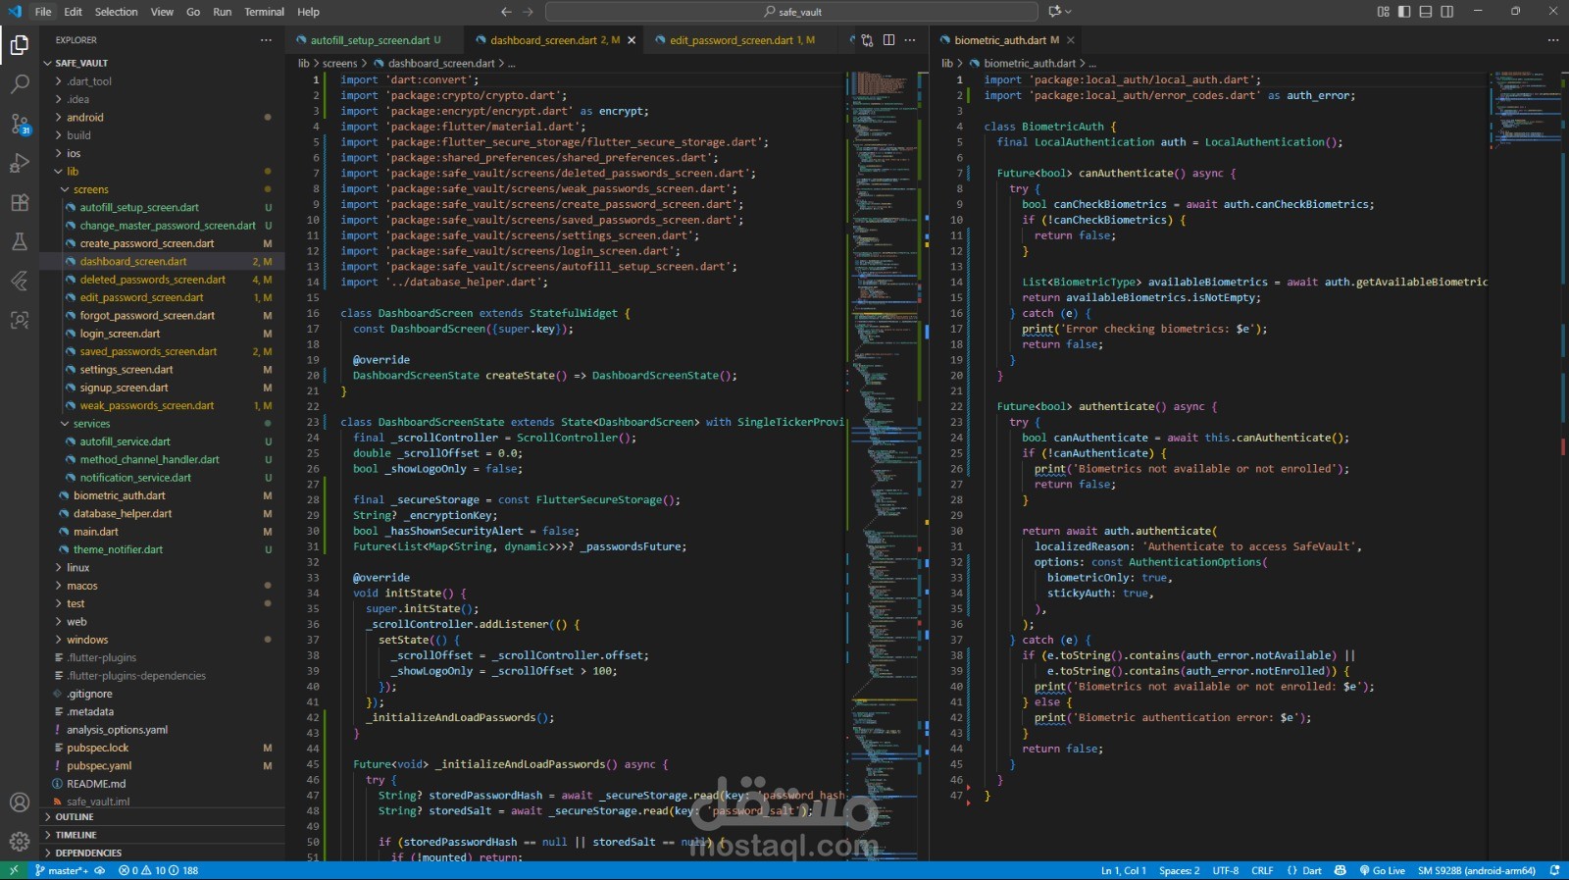Toggle the bottom Panel layout button
This screenshot has height=880, width=1569.
click(x=1426, y=12)
